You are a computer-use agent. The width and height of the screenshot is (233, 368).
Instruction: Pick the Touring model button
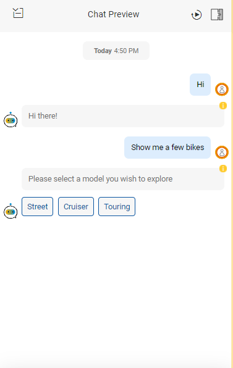click(117, 206)
